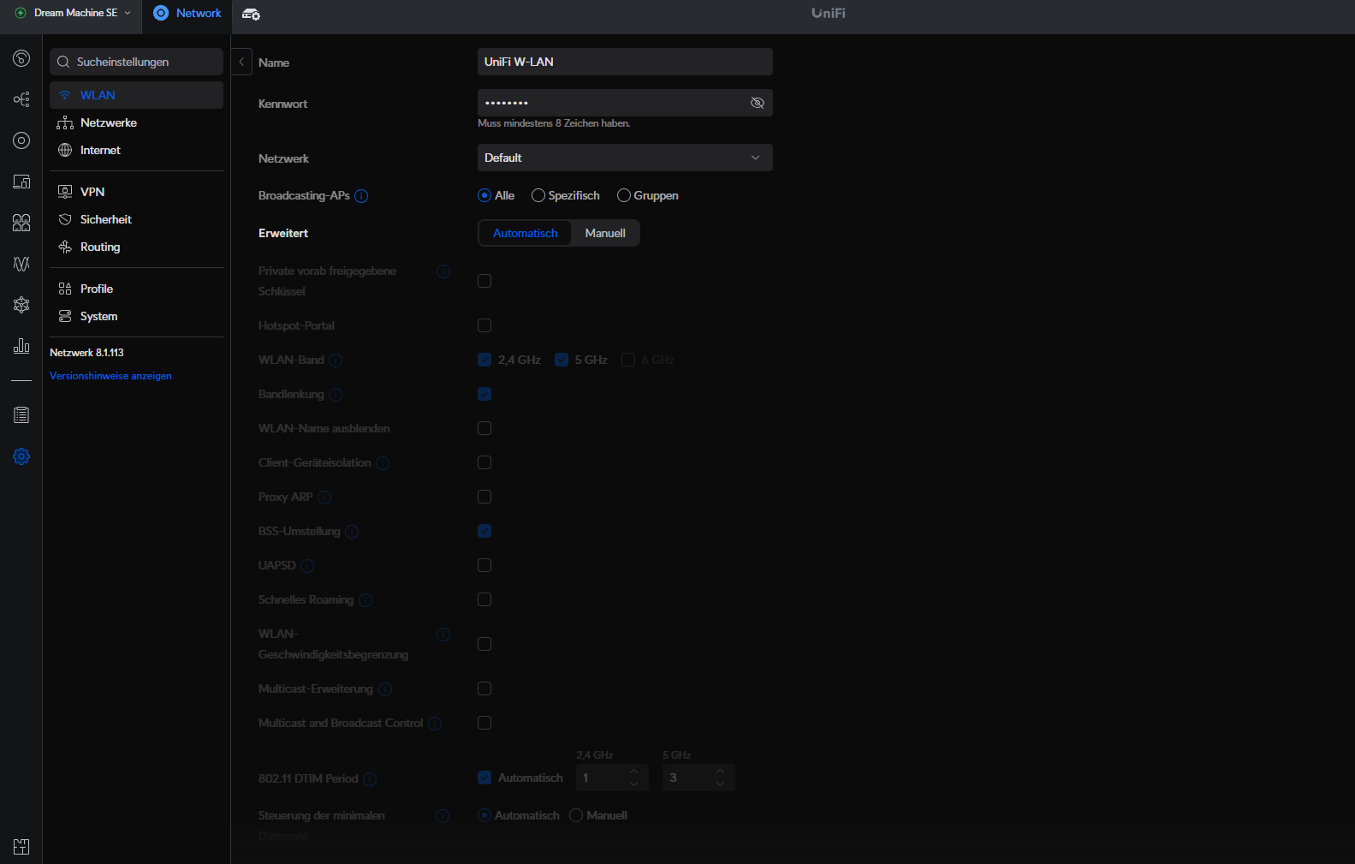
Task: Click Versionshinweise anzeigen link
Action: [x=110, y=376]
